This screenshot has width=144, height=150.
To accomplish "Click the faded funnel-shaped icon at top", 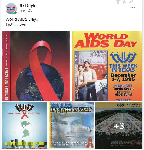I will (118, 2).
